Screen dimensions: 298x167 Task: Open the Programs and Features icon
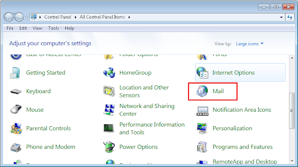coord(202,147)
